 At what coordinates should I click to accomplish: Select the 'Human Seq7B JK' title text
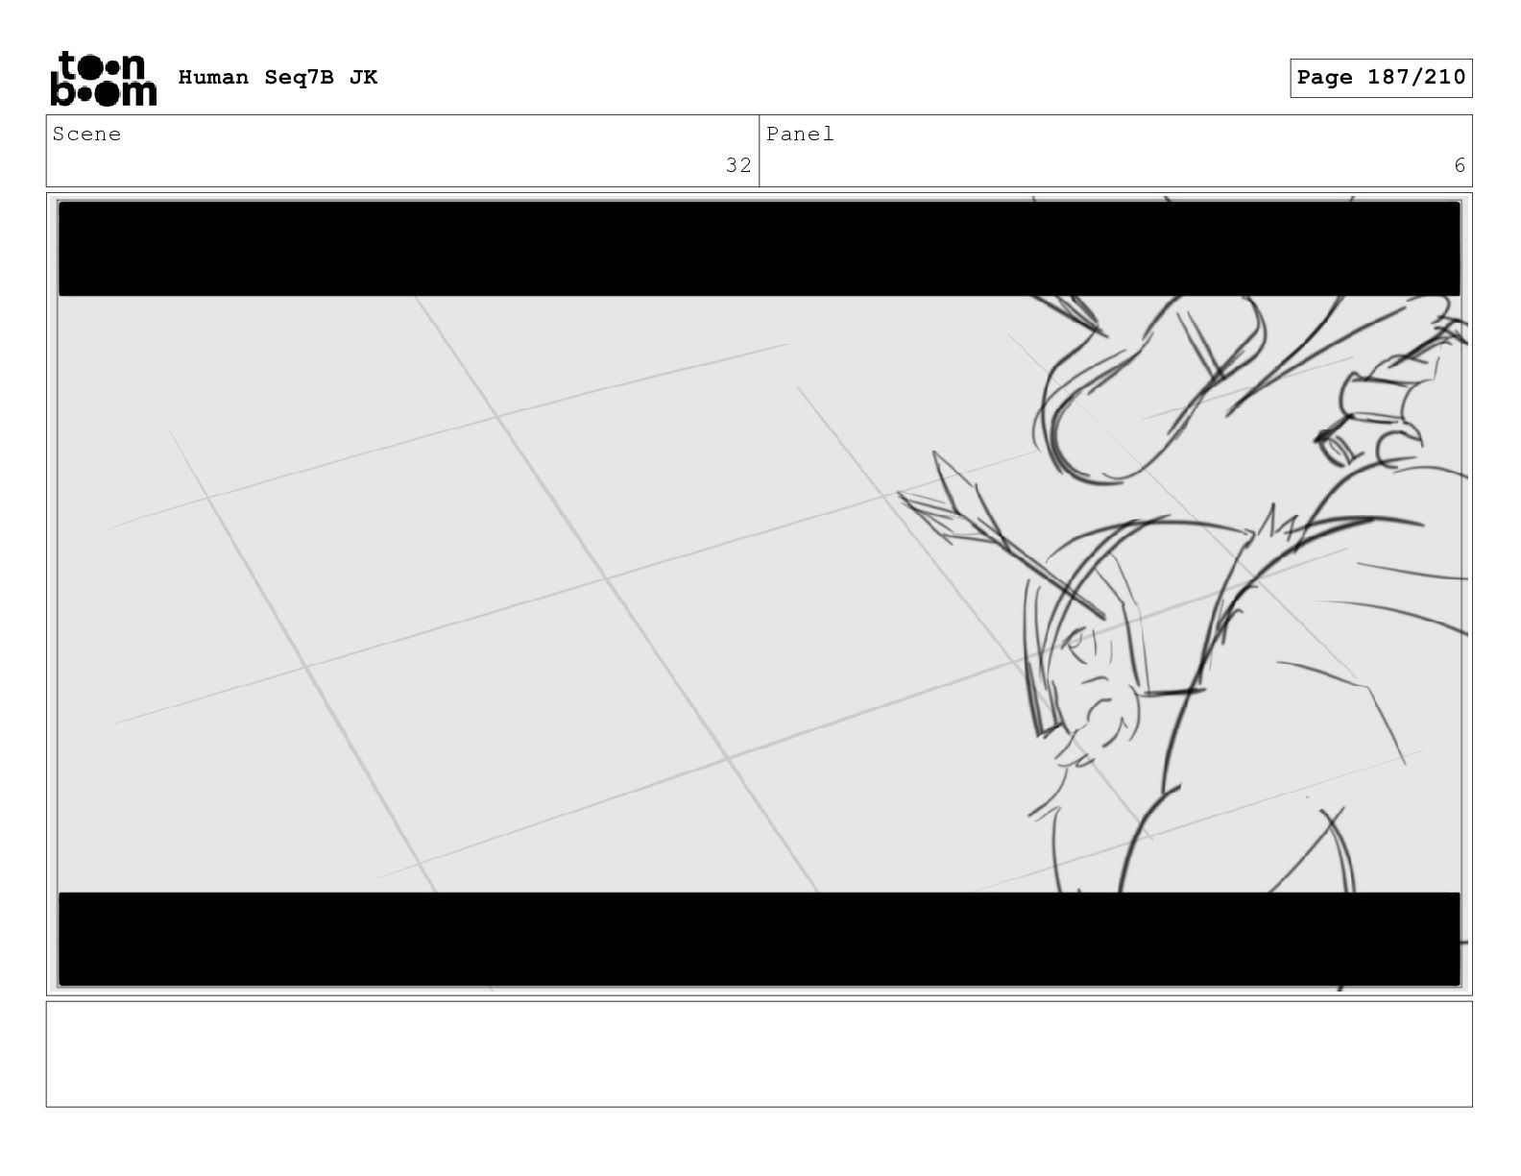pyautogui.click(x=278, y=78)
